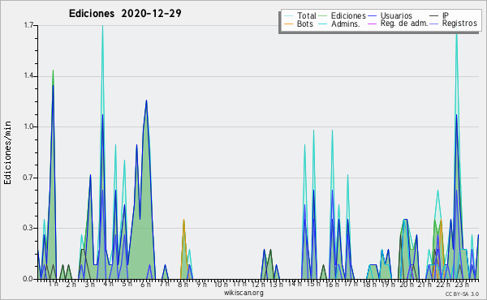Click the chart title Ediciones 2020-12-29
The height and width of the screenshot is (300, 487).
125,14
